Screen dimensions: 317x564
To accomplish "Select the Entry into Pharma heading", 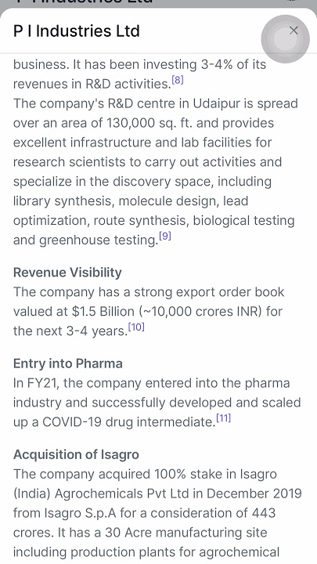I will click(x=67, y=363).
